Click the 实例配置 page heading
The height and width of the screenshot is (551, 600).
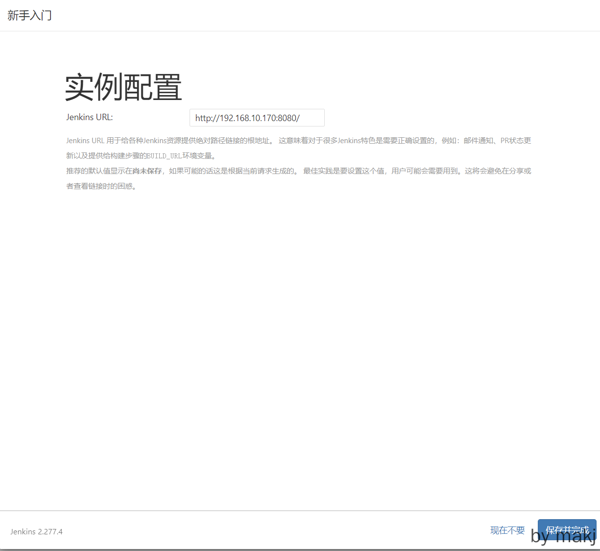tap(123, 87)
